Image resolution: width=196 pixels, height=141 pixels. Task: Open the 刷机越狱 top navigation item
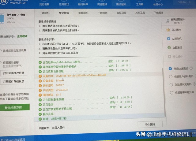(x=121, y=4)
